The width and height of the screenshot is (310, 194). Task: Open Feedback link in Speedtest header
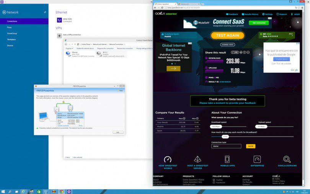[232, 14]
